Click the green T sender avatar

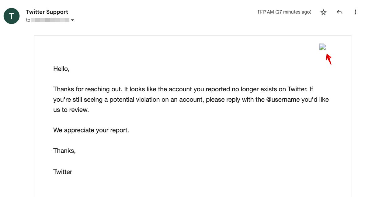point(12,16)
